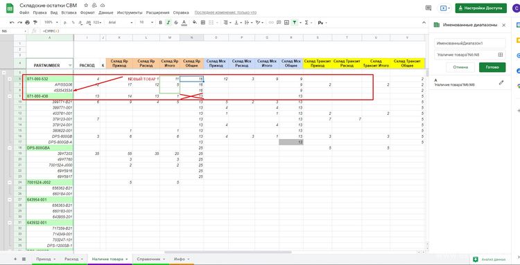The height and width of the screenshot is (265, 520).
Task: Toggle Italic formatting
Action: (x=168, y=23)
